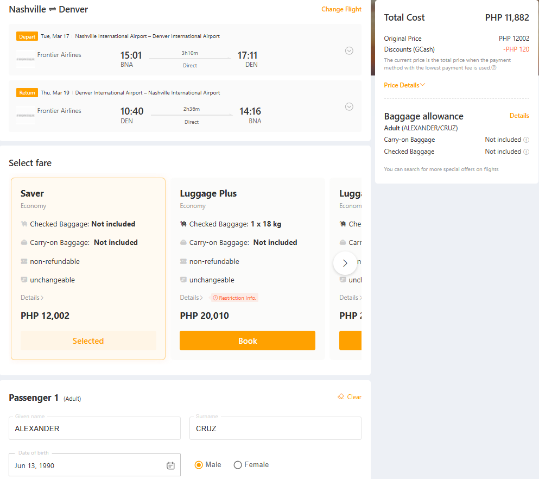
Task: Select the Female radio button
Action: [x=238, y=465]
